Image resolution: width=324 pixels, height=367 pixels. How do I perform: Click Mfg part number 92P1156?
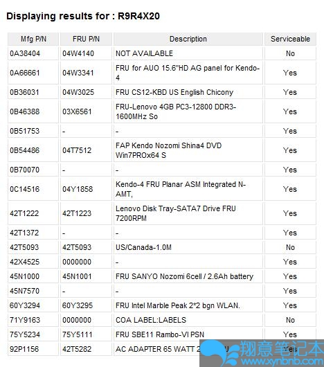[24, 349]
